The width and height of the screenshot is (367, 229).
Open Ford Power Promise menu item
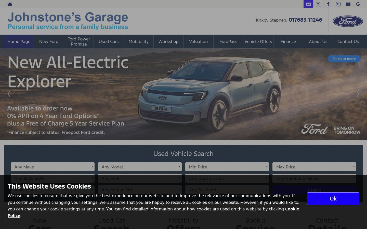[x=79, y=41]
